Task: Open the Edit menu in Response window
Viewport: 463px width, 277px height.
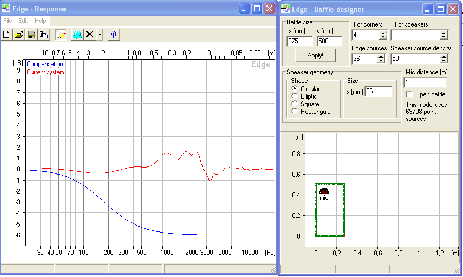Action: pos(23,21)
